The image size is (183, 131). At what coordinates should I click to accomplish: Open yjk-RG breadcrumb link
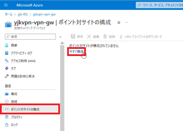(x=22, y=14)
